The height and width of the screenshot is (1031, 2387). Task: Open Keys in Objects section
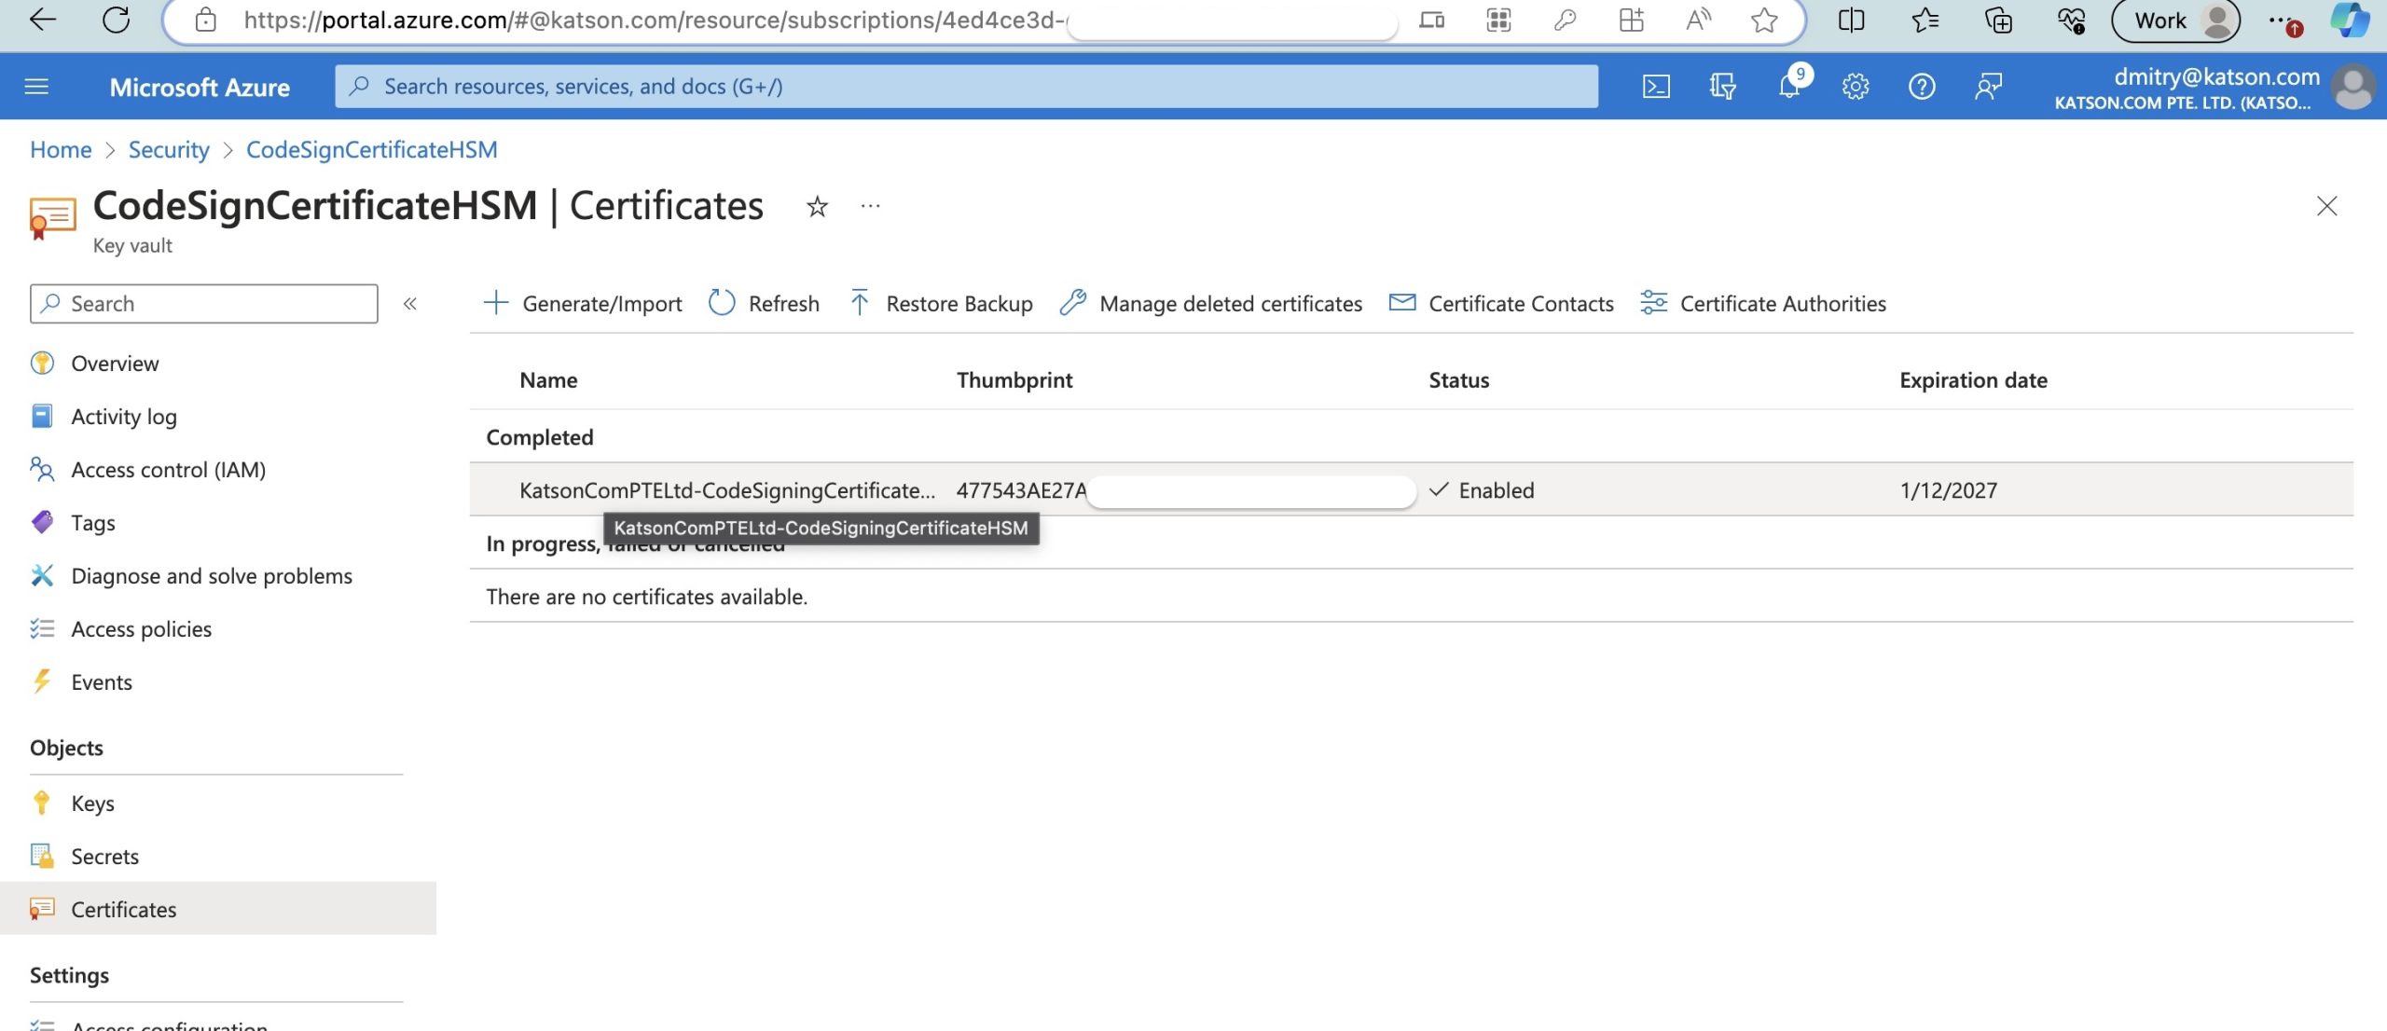tap(92, 804)
